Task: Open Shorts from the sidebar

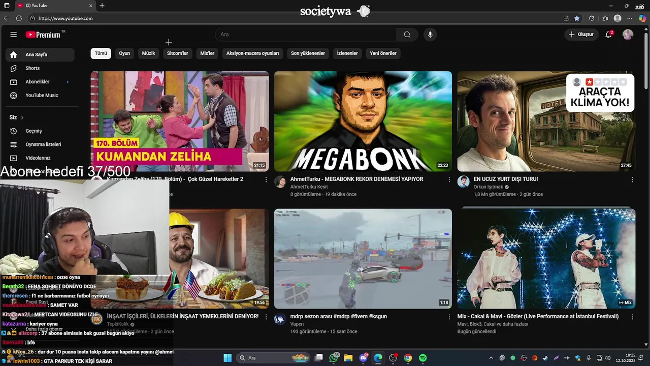Action: [x=40, y=68]
